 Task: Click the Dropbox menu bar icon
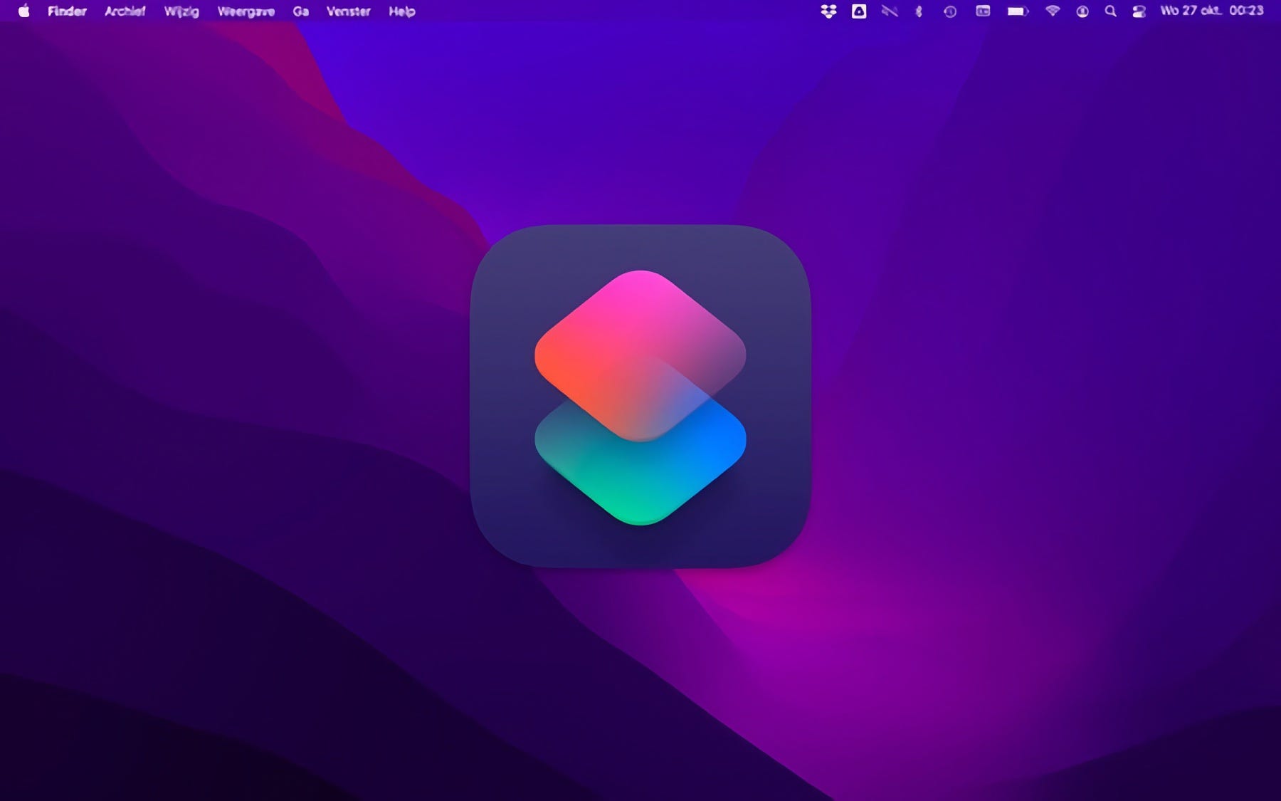click(828, 11)
